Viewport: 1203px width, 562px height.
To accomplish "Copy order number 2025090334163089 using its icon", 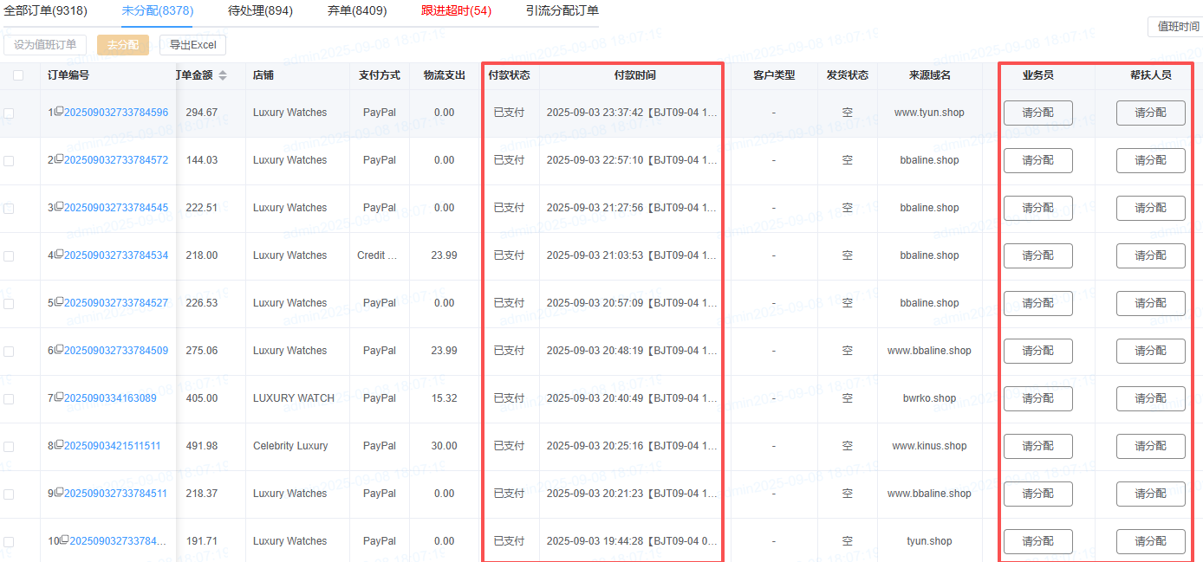I will point(60,397).
